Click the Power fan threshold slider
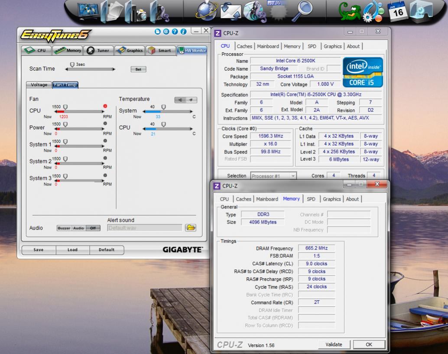Image resolution: width=448 pixels, height=354 pixels. [65, 124]
